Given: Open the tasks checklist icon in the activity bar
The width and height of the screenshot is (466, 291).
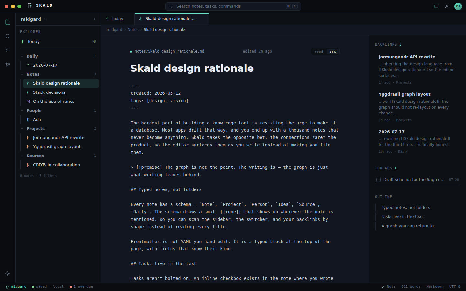Looking at the screenshot, I should [8, 50].
